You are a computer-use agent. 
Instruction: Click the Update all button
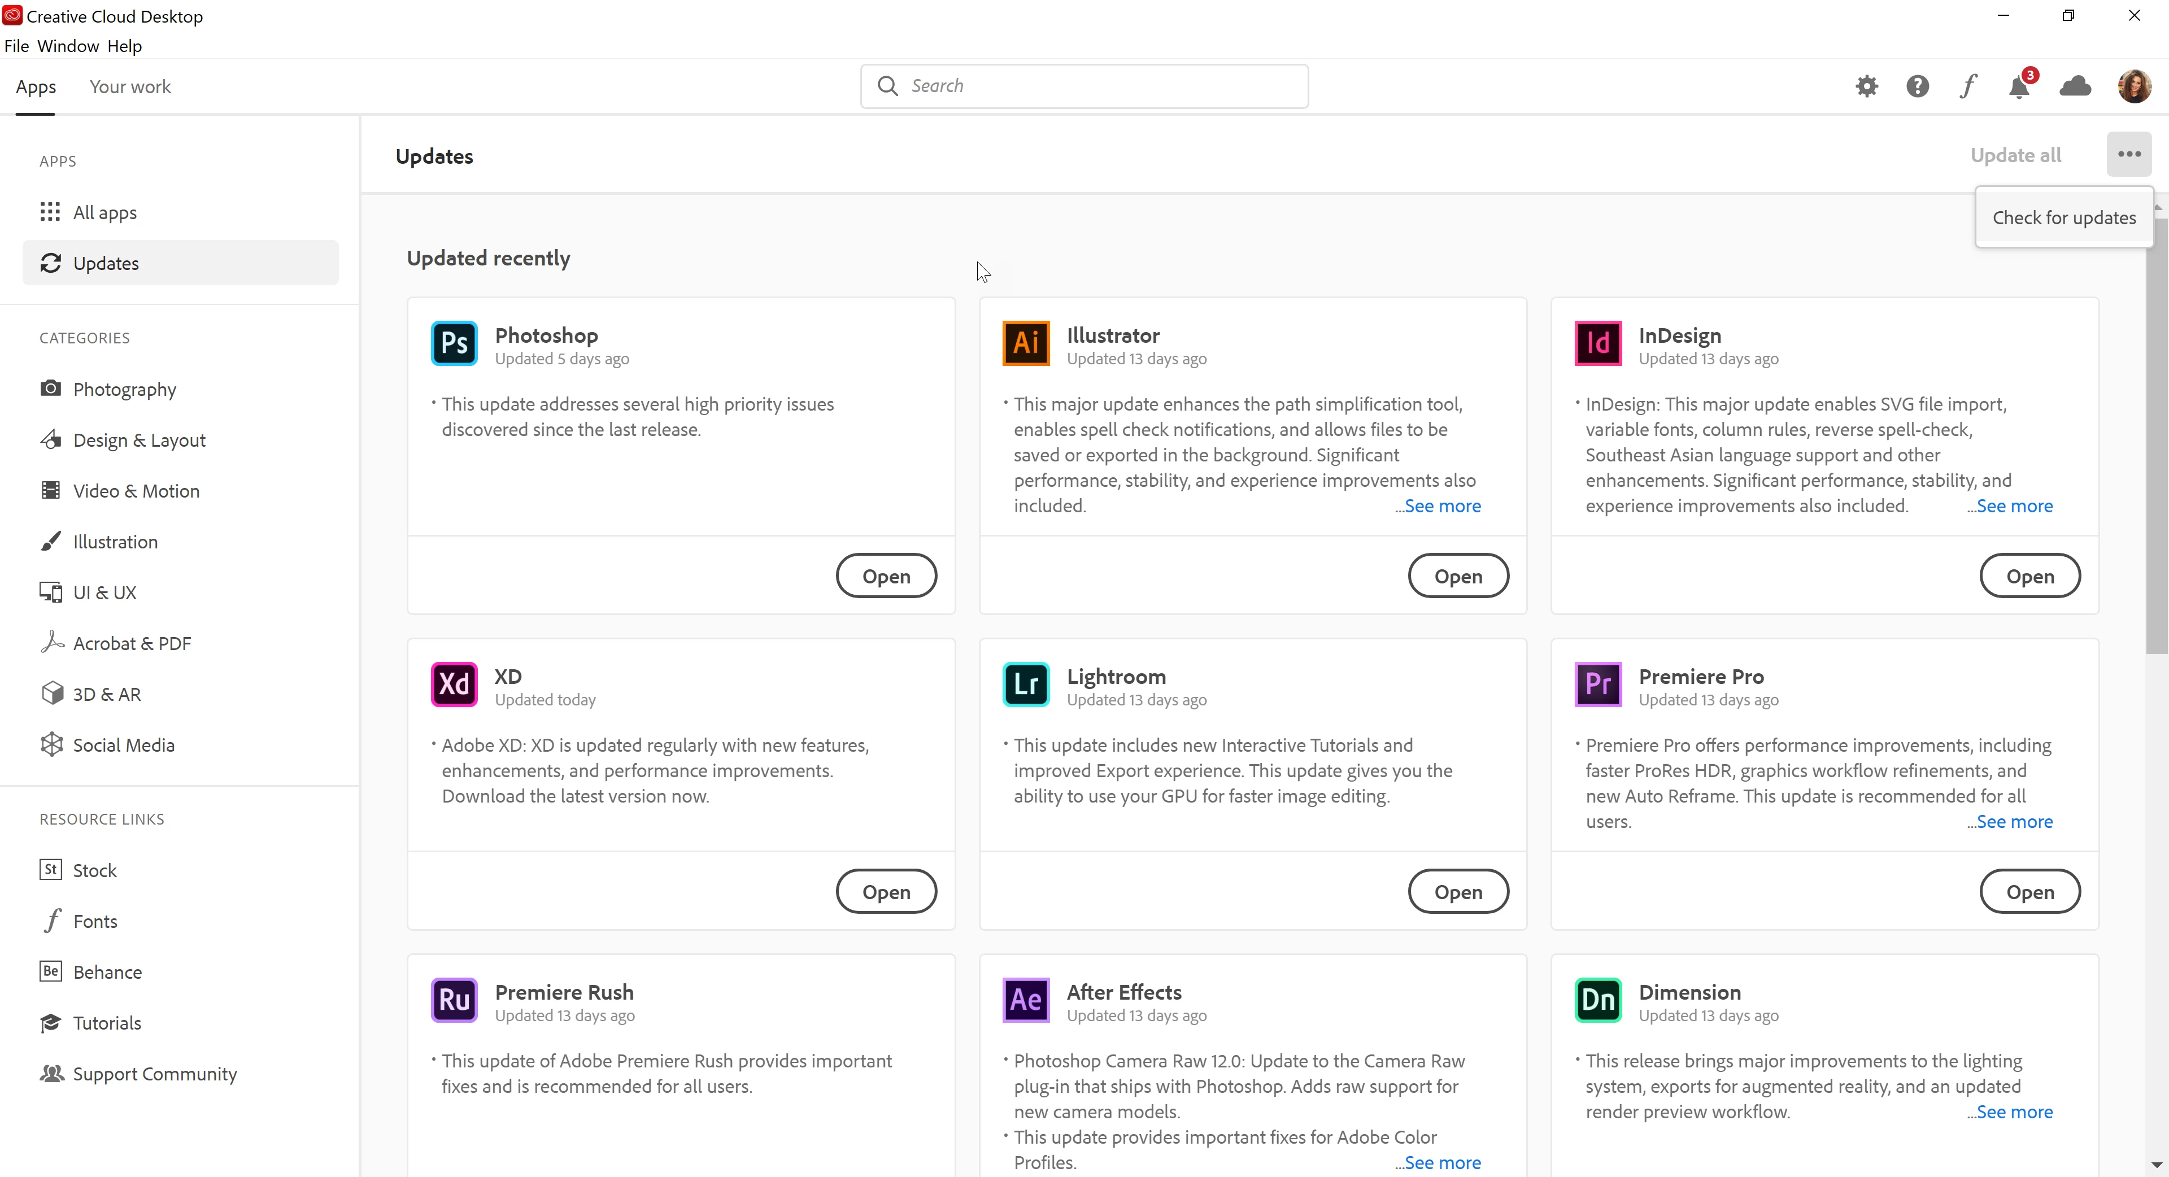tap(2015, 156)
